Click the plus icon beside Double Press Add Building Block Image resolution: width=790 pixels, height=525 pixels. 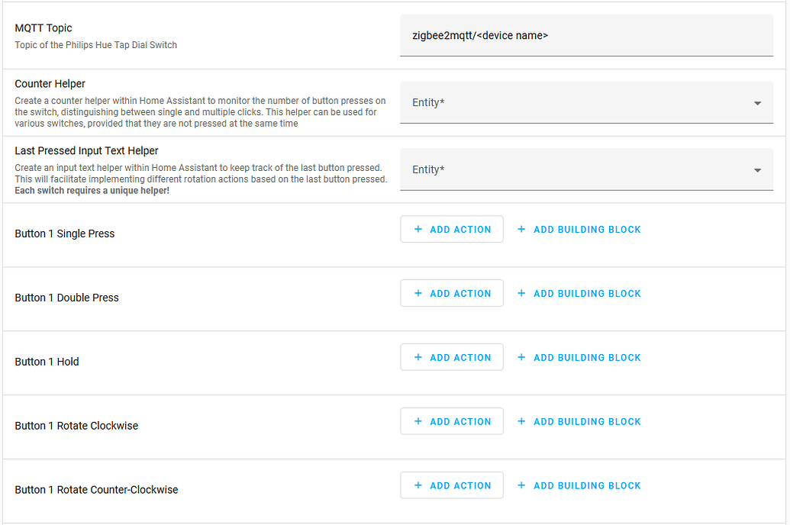click(x=521, y=293)
